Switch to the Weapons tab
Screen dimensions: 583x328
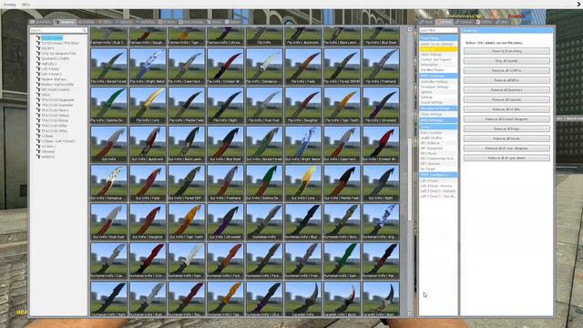point(65,22)
